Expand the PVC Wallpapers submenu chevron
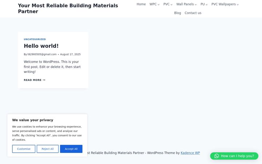This screenshot has width=262, height=164. pyautogui.click(x=238, y=4)
